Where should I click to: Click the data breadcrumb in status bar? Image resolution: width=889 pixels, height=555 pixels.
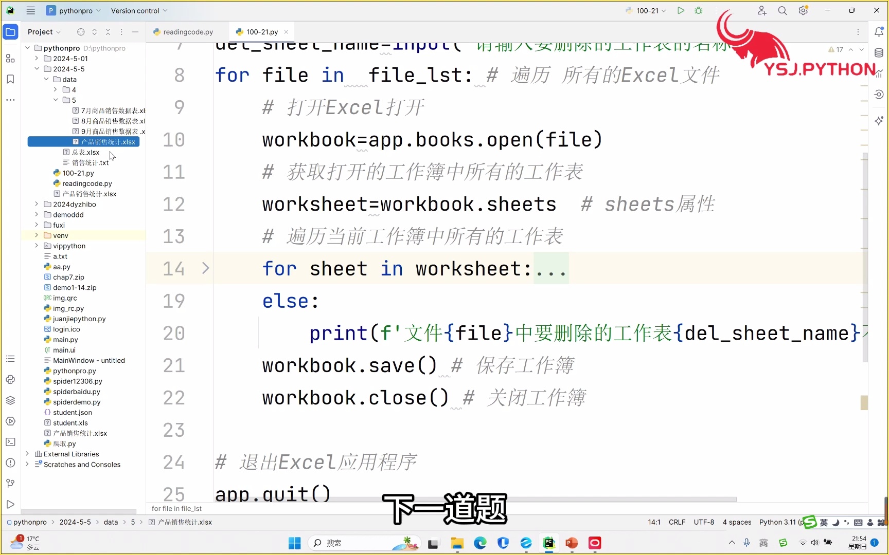111,522
